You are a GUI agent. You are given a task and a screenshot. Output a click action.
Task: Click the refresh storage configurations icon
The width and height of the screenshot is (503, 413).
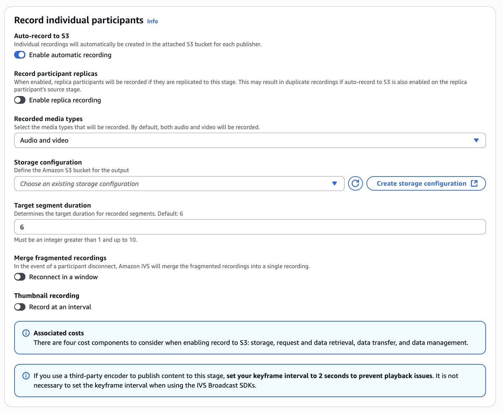point(355,184)
